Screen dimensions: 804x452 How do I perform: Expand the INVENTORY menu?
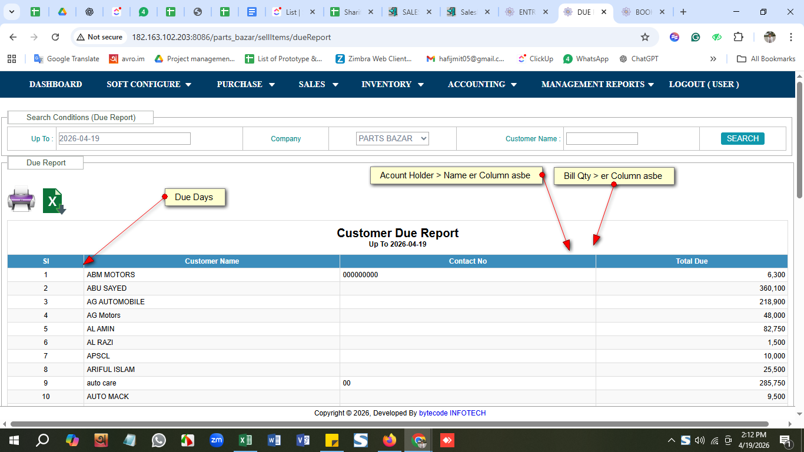[393, 84]
